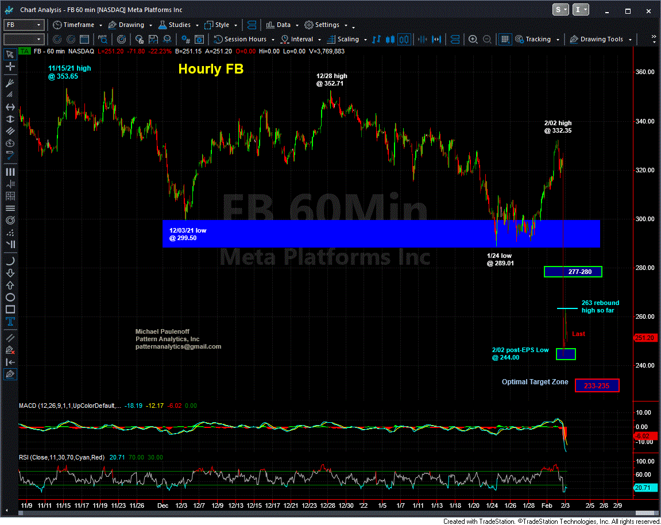The width and height of the screenshot is (661, 525).
Task: Click the stacked layout icon beside Style
Action: (252, 25)
